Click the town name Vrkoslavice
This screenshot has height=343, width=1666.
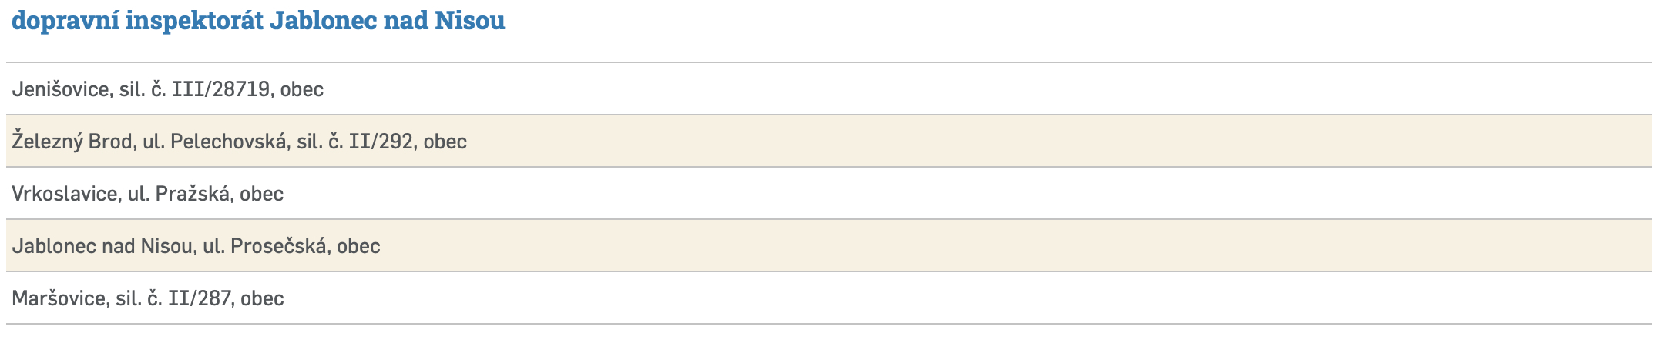[x=65, y=194]
